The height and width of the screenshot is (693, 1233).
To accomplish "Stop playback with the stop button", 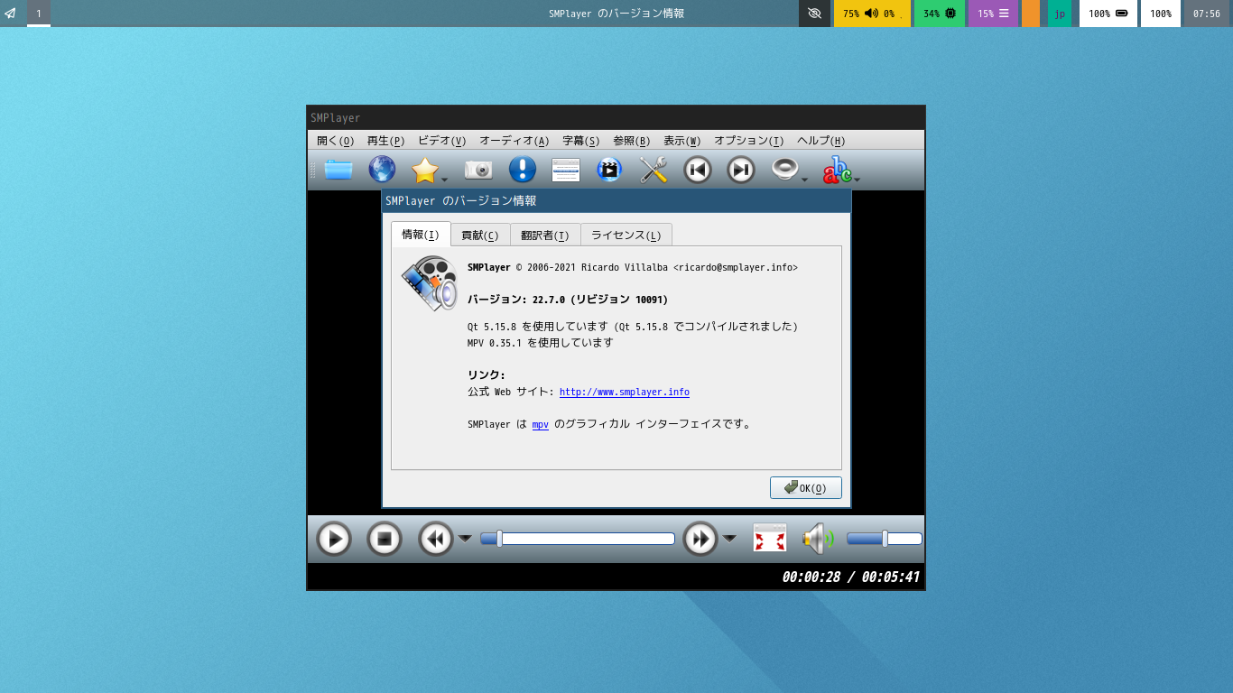I will (385, 540).
